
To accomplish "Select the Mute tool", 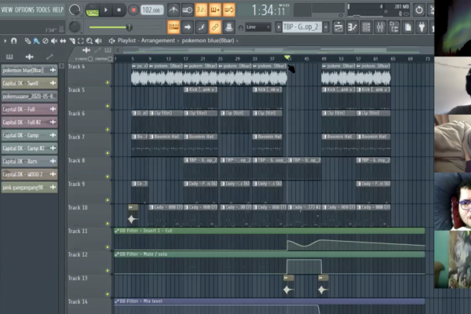I will (54, 41).
